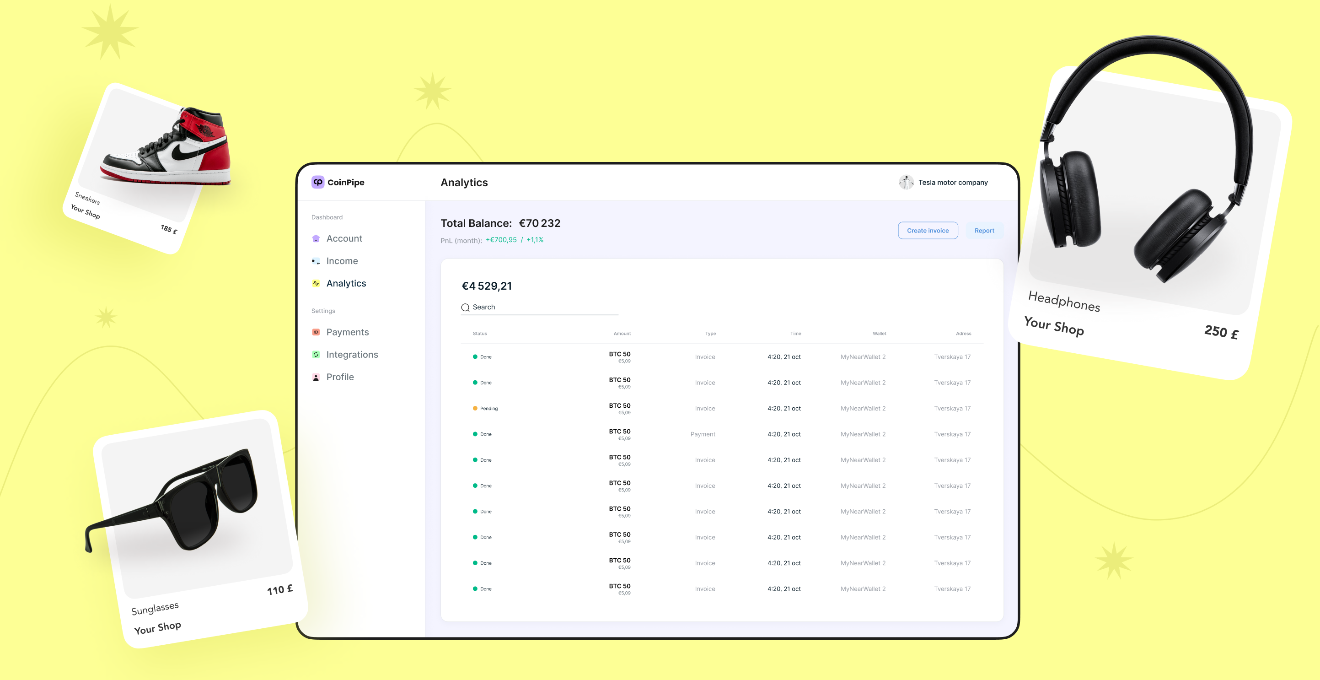
Task: Open the Sunglasses product card
Action: [x=200, y=523]
